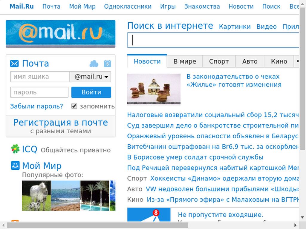Viewport: 306px width, 229px height.
Task: Open headline В Борисове умер солдат
Action: click(195, 157)
